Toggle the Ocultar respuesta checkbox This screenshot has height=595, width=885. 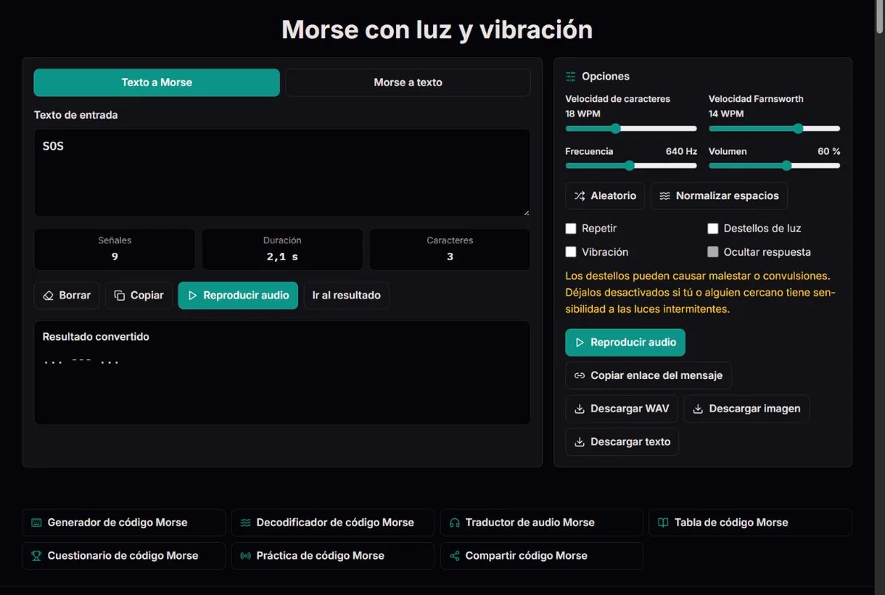click(x=713, y=252)
